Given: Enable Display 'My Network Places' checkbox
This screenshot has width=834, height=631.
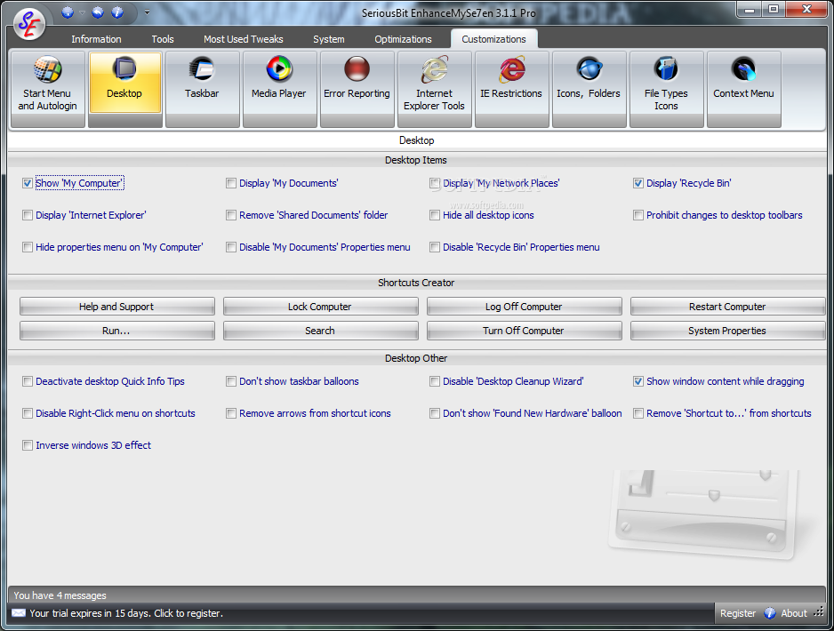Looking at the screenshot, I should (435, 183).
